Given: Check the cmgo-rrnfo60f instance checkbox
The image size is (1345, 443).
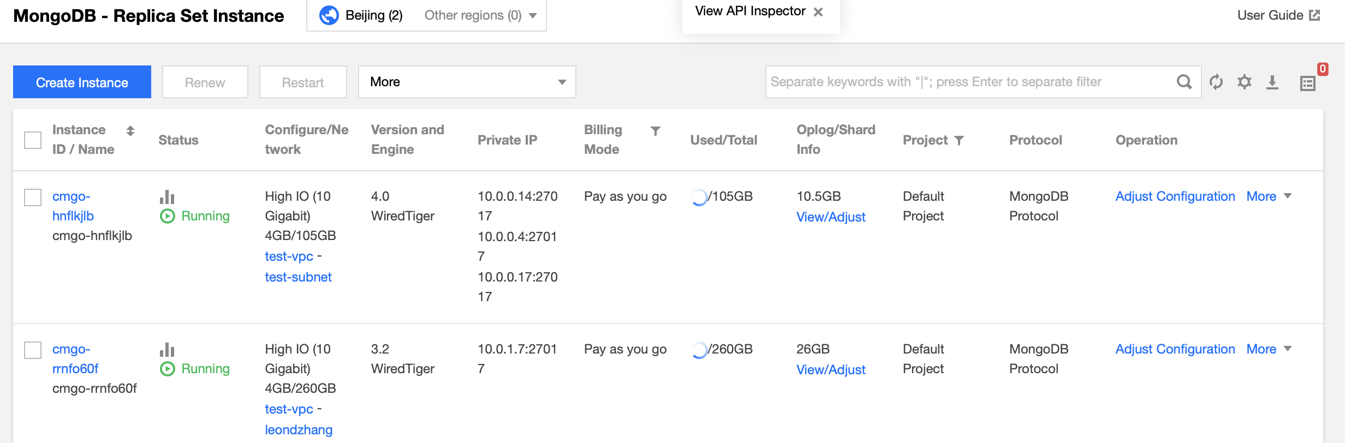Looking at the screenshot, I should (33, 350).
